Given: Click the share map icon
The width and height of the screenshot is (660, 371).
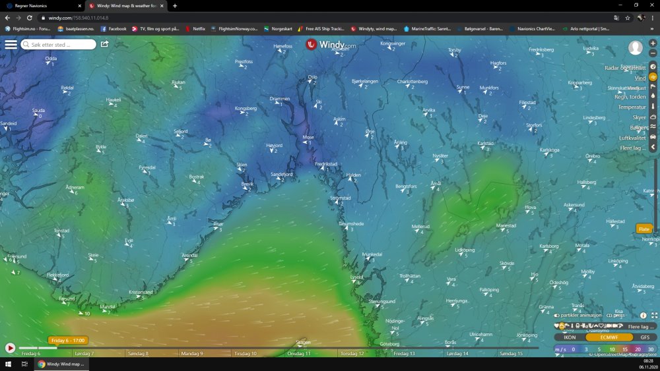Looking at the screenshot, I should point(104,44).
